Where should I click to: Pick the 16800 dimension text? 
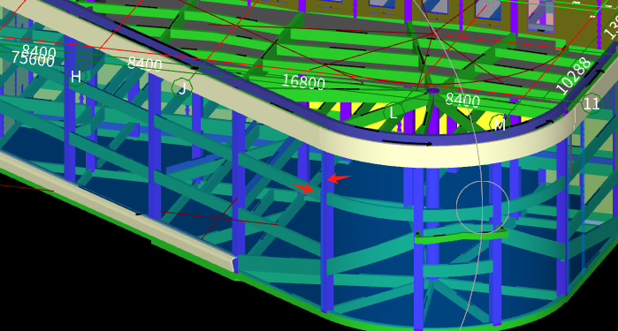click(x=304, y=82)
